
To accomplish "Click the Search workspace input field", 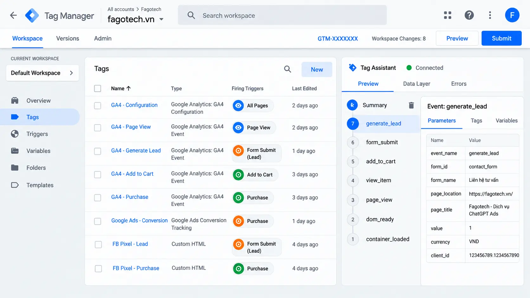I will click(282, 15).
